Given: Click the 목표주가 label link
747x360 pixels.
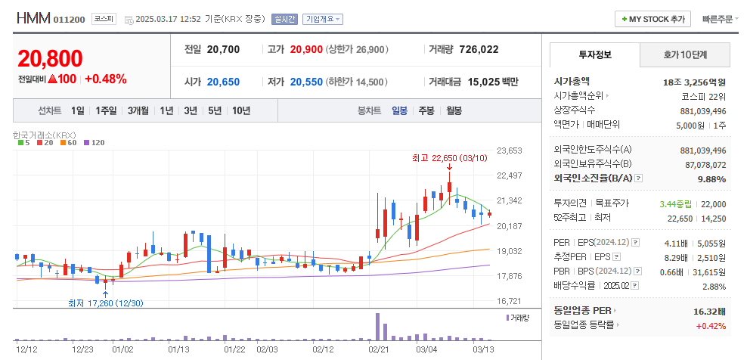Looking at the screenshot, I should pyautogui.click(x=612, y=204).
